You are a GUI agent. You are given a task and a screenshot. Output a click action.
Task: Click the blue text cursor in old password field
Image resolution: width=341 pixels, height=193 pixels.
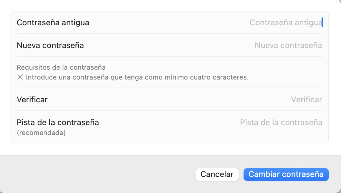[322, 22]
